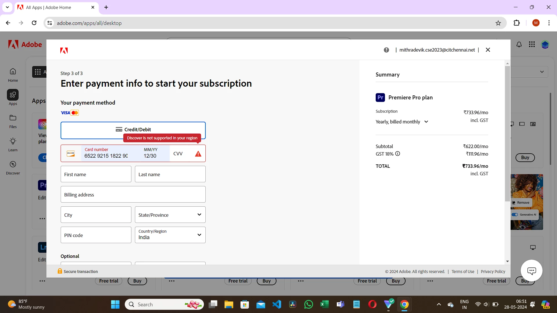Close the payment dialog with X

(x=488, y=50)
